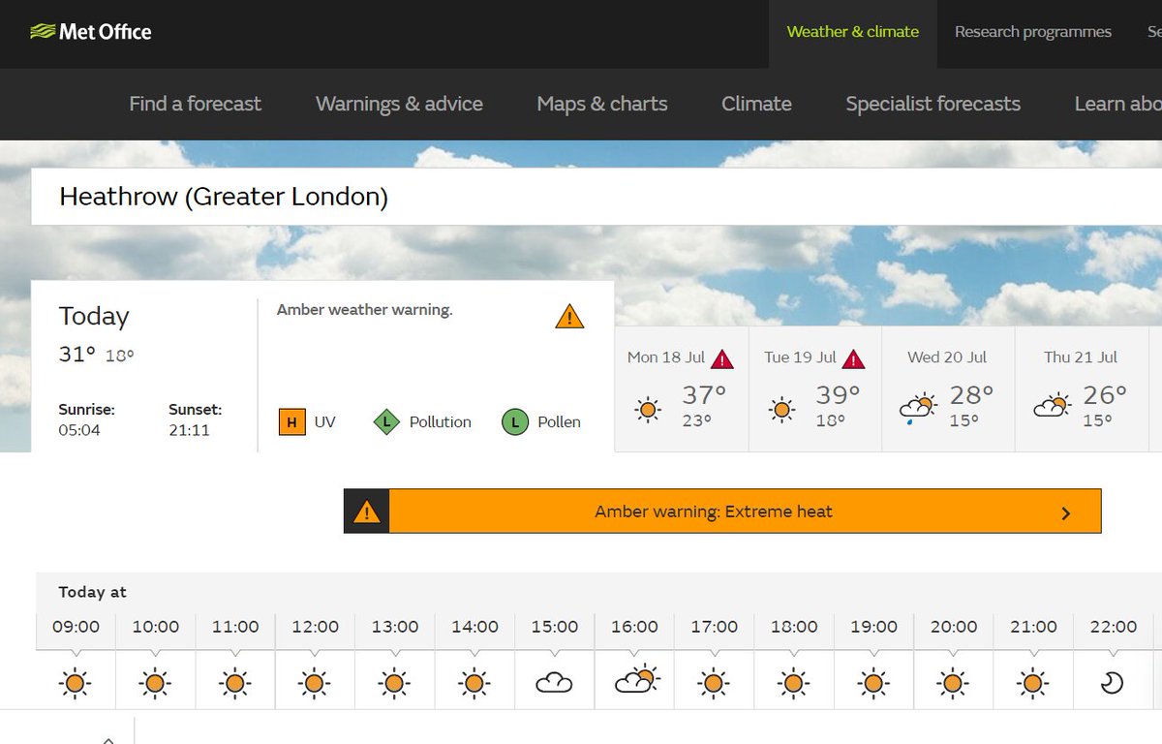The image size is (1162, 744).
Task: Click the red warning triangle beside Mon 18 Jul
Action: coord(722,357)
